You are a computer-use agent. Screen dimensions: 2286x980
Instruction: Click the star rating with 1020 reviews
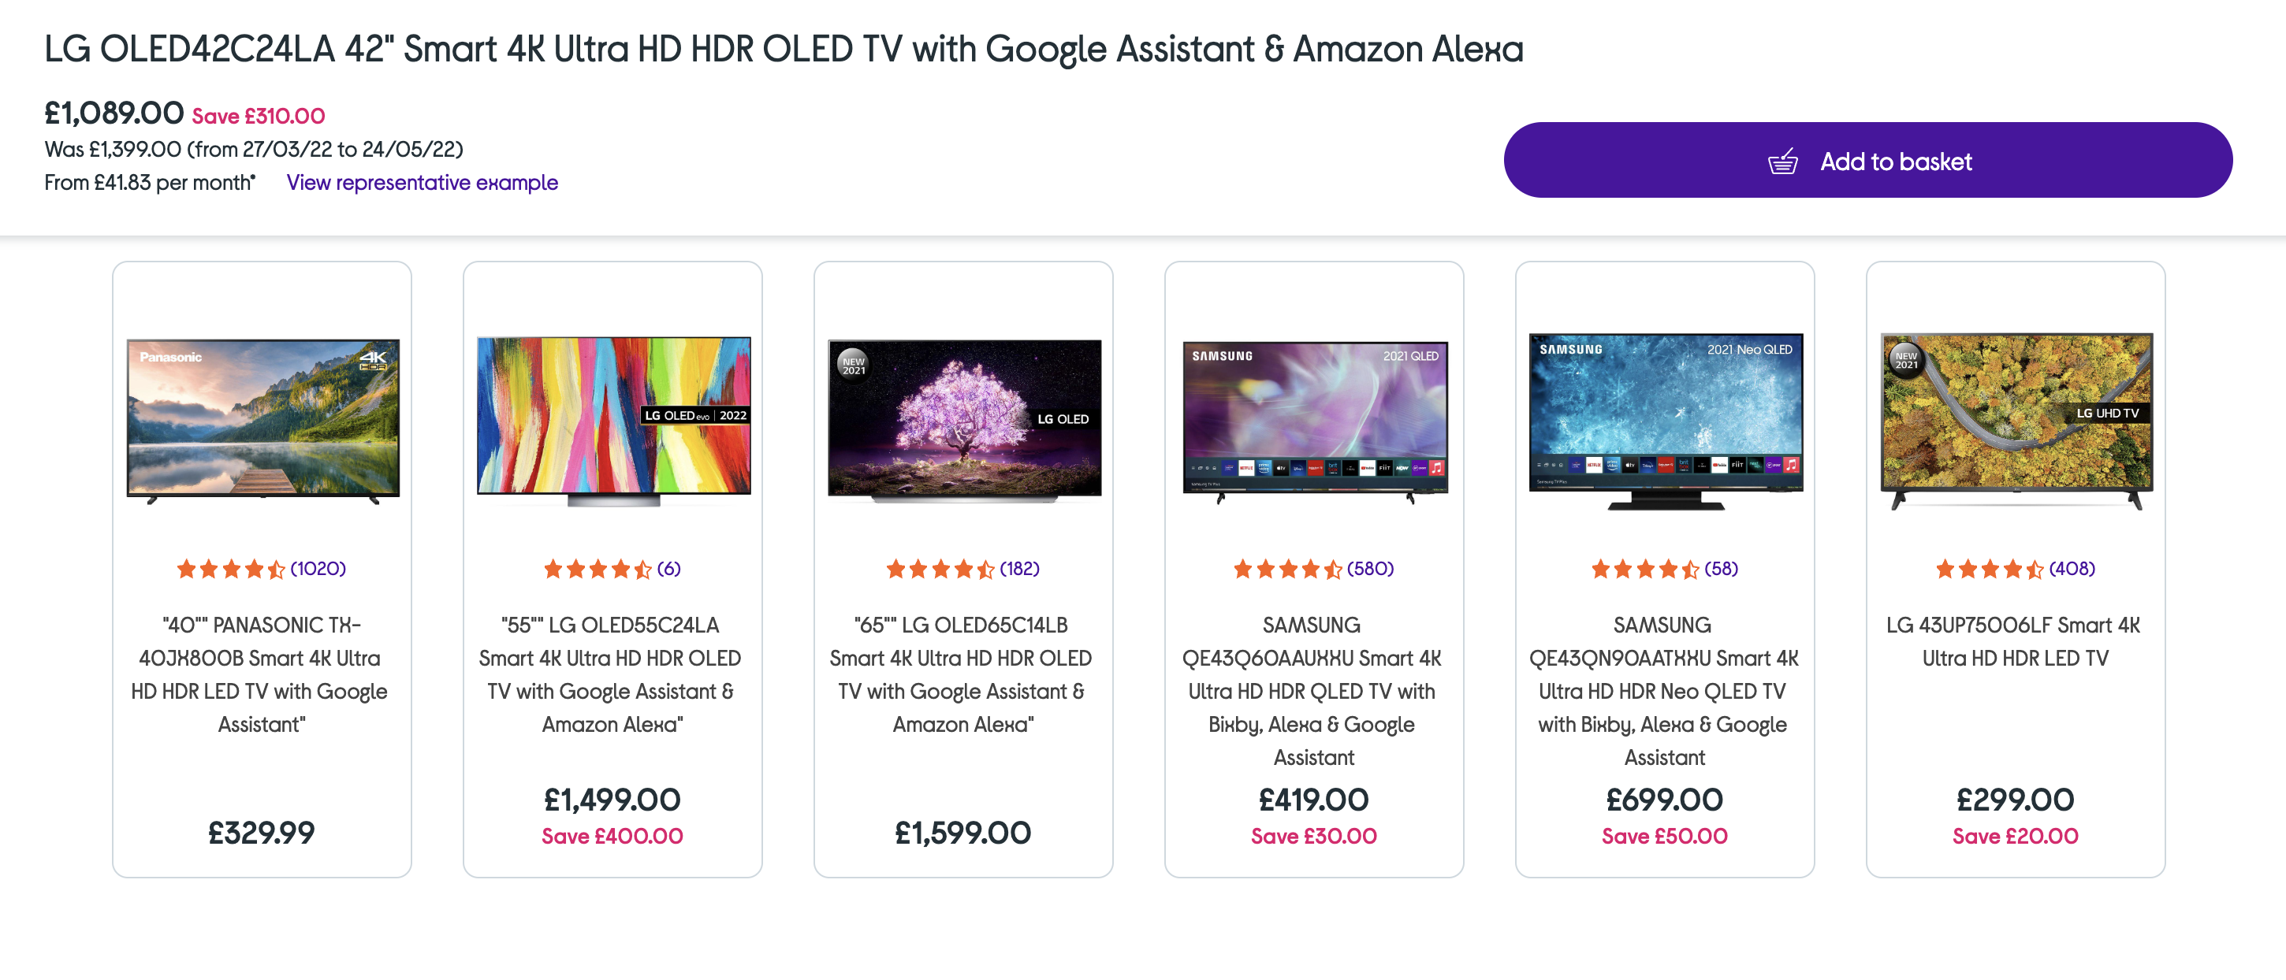pyautogui.click(x=261, y=569)
